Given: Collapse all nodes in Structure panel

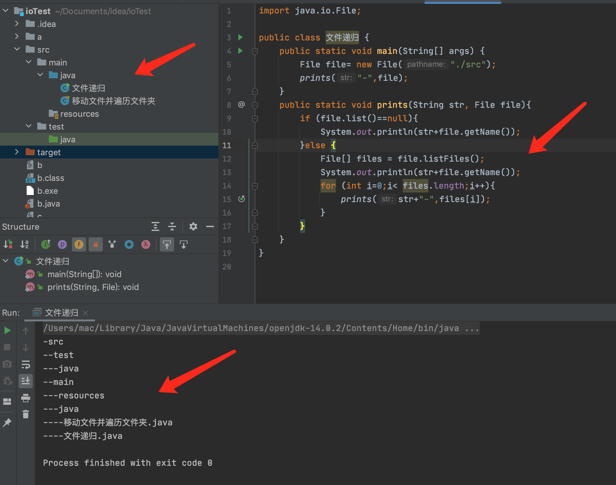Looking at the screenshot, I should click(x=172, y=226).
